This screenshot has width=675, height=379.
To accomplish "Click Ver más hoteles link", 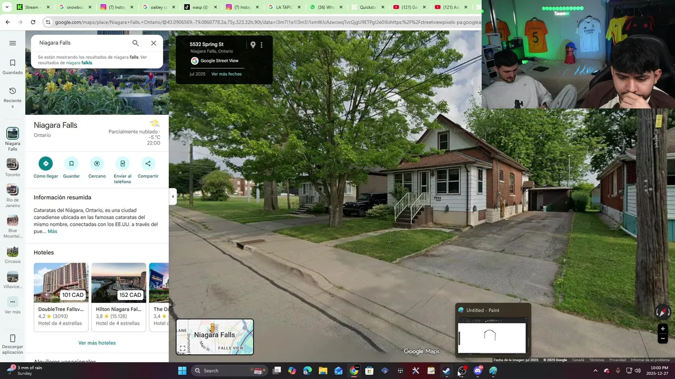I will tap(97, 343).
